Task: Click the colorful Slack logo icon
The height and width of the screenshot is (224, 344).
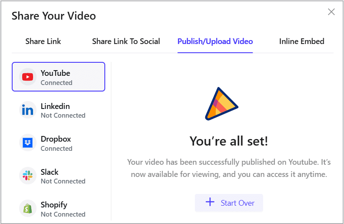Action: point(28,176)
